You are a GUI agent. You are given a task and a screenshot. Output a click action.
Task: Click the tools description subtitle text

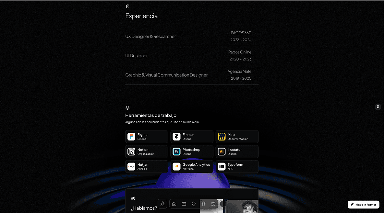click(162, 122)
